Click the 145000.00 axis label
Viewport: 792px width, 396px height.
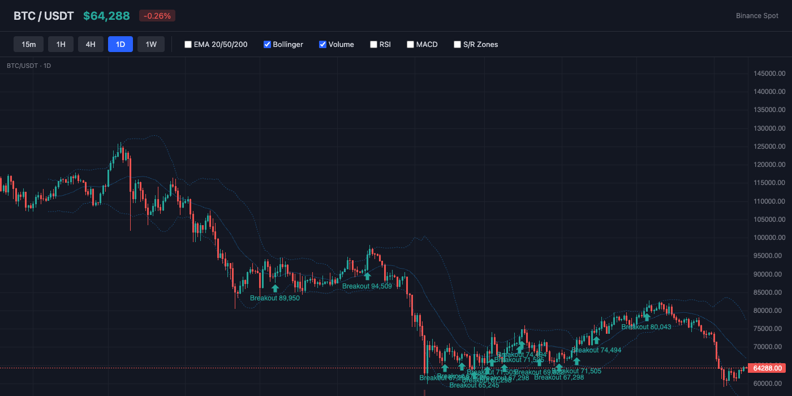pyautogui.click(x=769, y=74)
